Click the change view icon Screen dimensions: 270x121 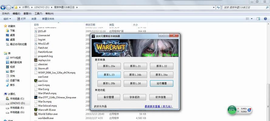tap(248, 19)
